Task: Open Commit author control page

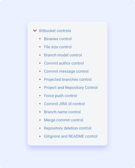Action: [x=64, y=63]
